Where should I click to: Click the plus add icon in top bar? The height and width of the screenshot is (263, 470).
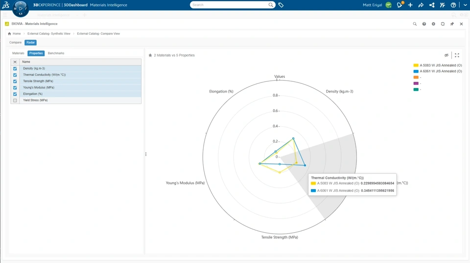410,5
